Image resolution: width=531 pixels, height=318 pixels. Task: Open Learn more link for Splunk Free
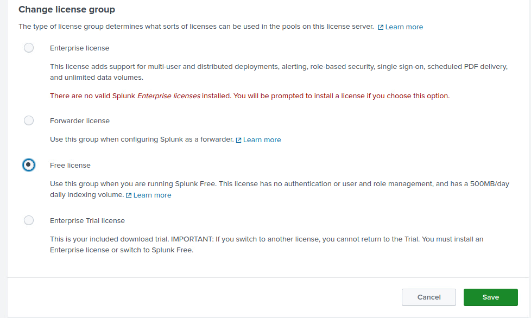[x=152, y=195]
